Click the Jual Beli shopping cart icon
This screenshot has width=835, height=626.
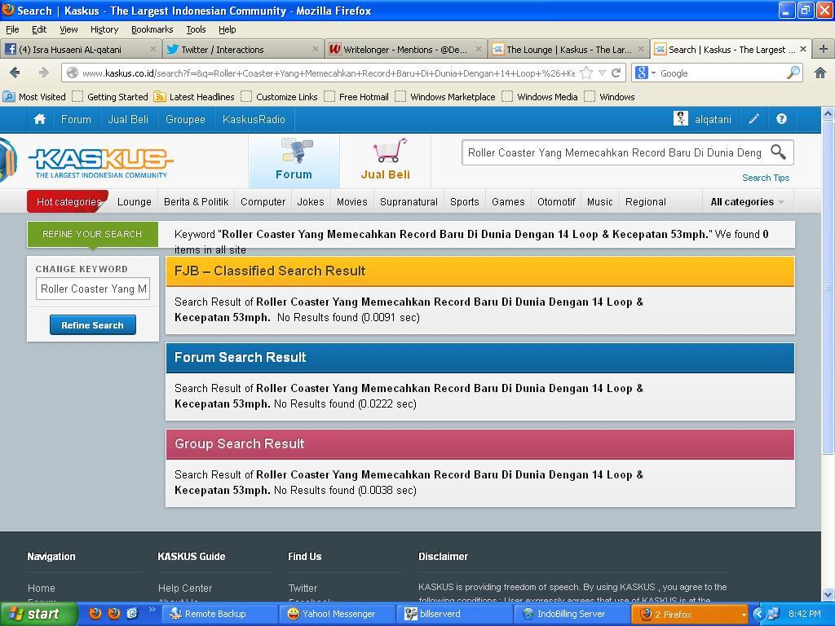(390, 151)
